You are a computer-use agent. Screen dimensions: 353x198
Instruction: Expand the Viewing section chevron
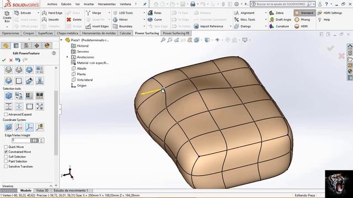(51, 186)
